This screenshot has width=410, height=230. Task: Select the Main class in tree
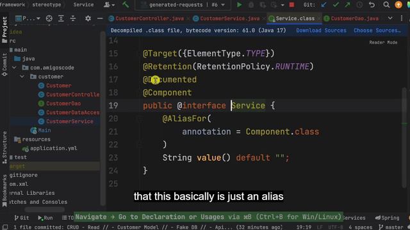click(41, 130)
